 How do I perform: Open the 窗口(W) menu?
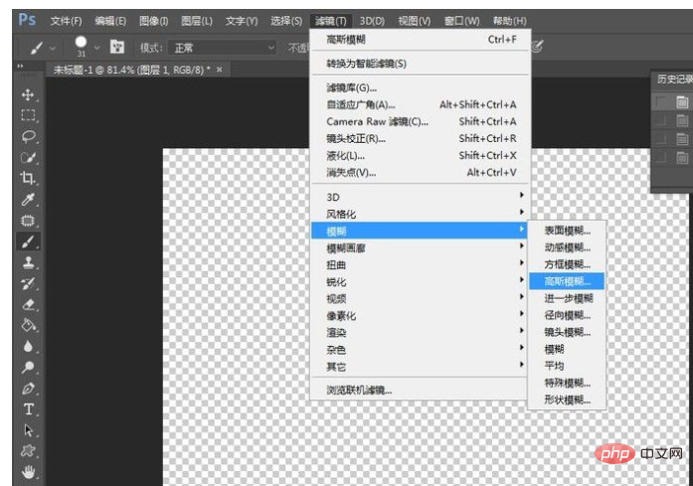pos(461,21)
